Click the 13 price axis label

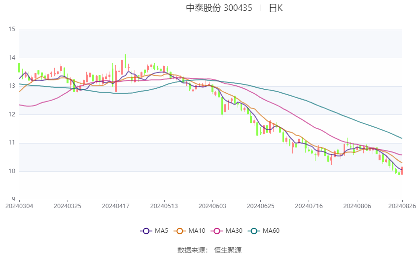pos(12,86)
